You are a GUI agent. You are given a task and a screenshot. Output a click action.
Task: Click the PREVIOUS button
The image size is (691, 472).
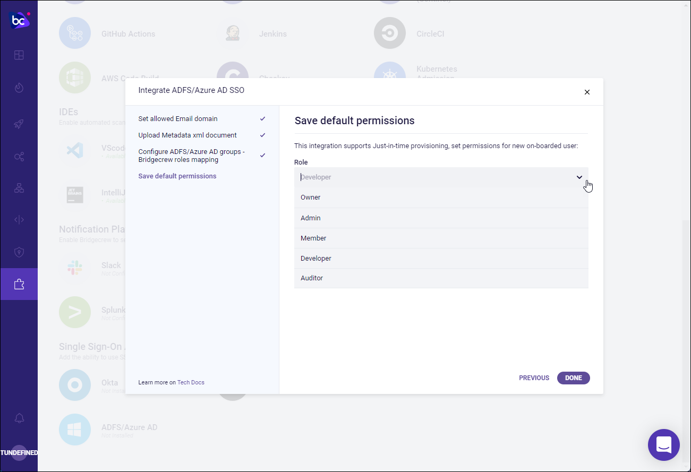534,378
